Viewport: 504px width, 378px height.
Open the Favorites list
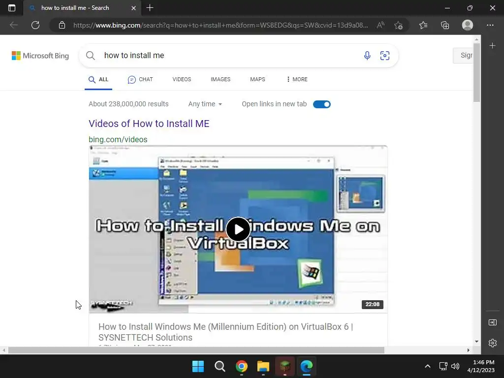click(x=423, y=25)
